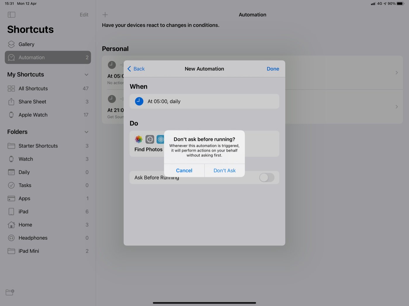
Task: Tap the new folder icon at bottom left
Action: (10, 292)
